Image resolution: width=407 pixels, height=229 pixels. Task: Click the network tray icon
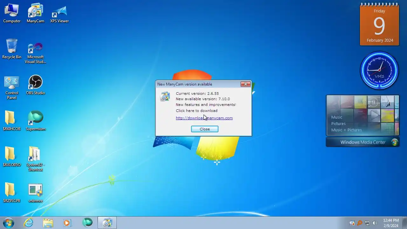(x=367, y=223)
